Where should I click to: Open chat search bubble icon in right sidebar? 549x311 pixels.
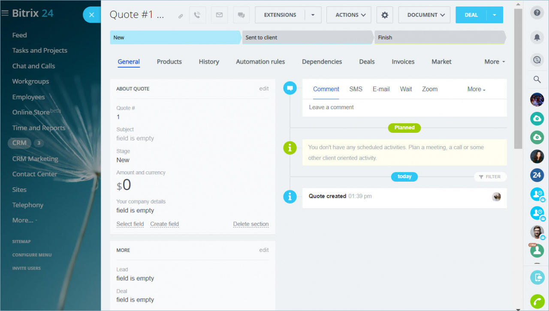click(537, 60)
